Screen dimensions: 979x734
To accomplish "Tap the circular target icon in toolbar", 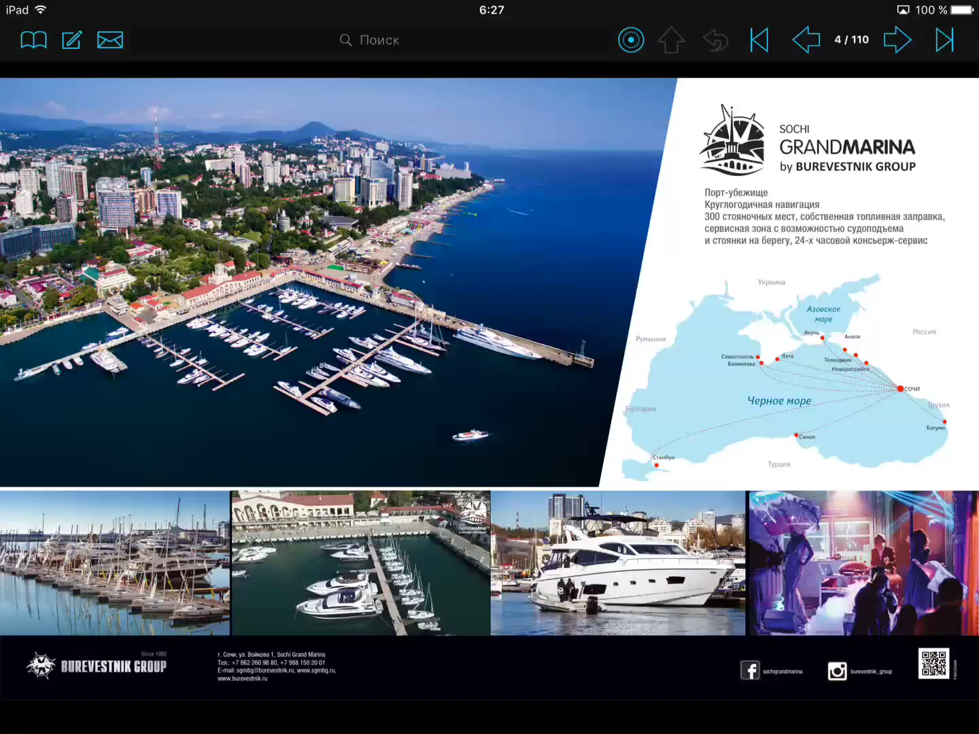I will [630, 40].
